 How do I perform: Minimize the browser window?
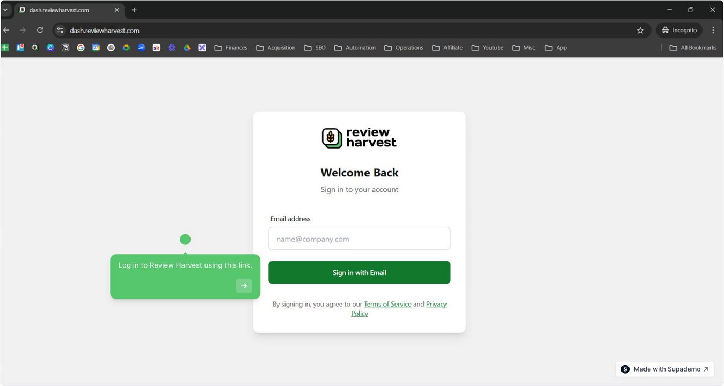click(x=669, y=10)
